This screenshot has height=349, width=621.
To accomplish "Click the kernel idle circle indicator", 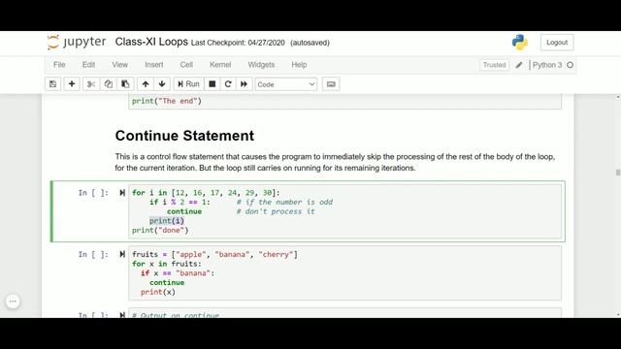I will [x=570, y=65].
